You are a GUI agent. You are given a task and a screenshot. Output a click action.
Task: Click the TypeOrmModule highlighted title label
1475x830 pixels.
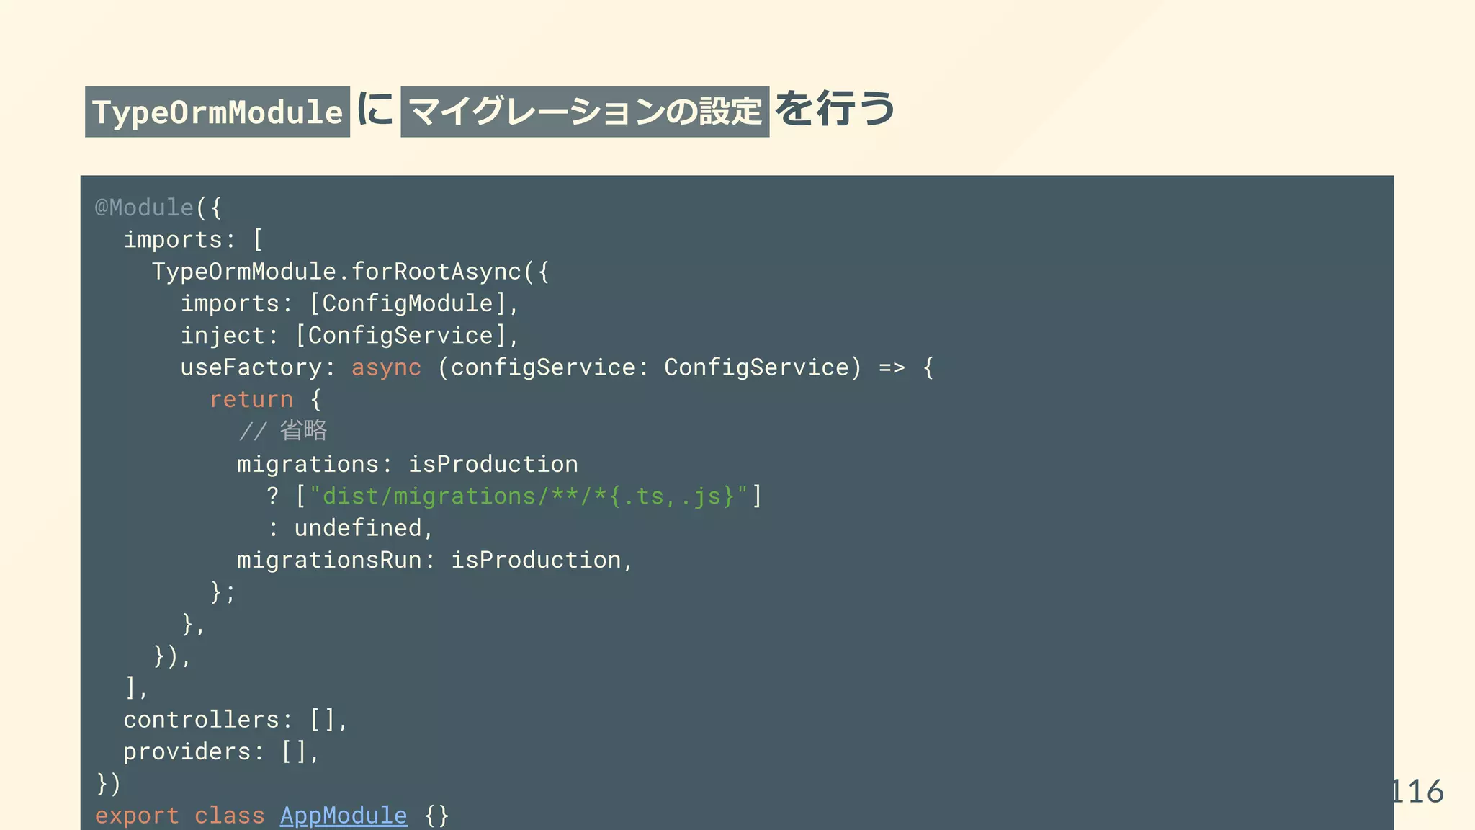[x=218, y=112]
